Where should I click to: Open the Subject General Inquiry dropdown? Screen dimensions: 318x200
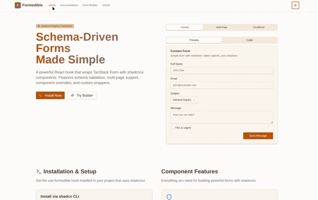click(x=184, y=100)
